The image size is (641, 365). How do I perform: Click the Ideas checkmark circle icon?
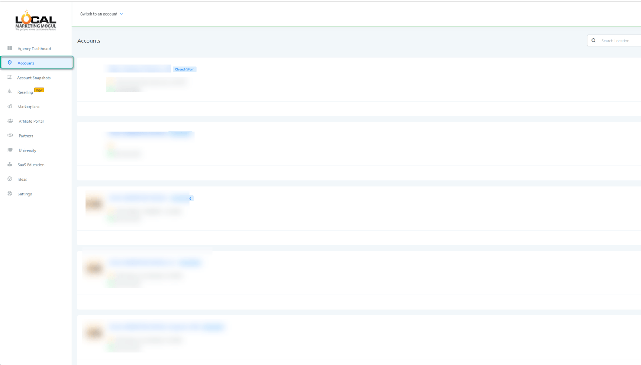pos(10,179)
